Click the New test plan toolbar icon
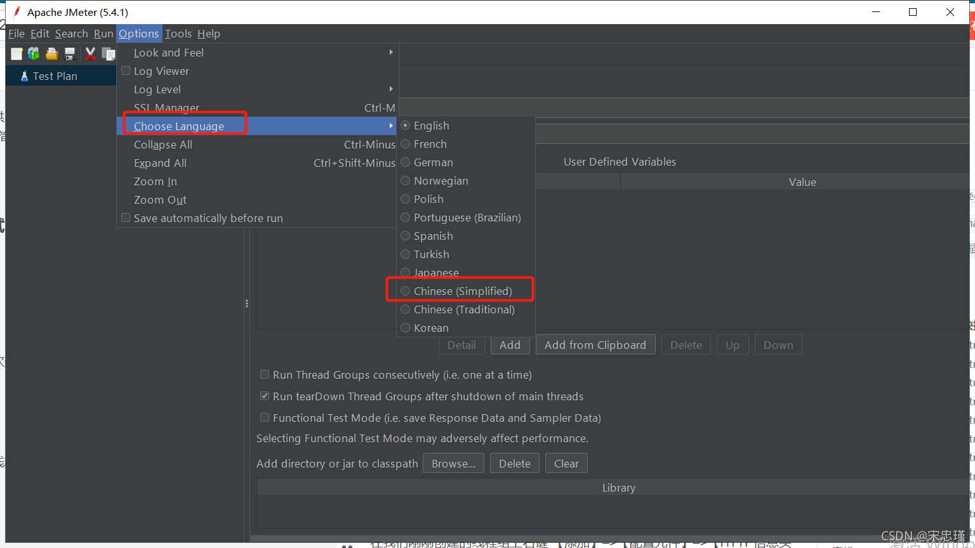 pyautogui.click(x=17, y=54)
